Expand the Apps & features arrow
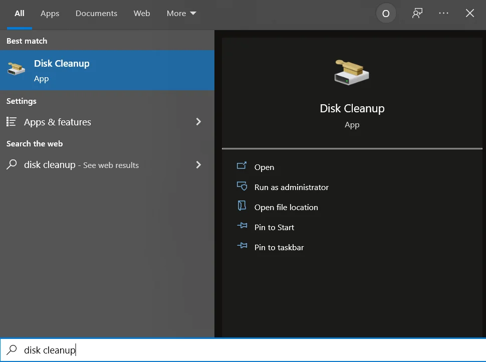Viewport: 486px width, 362px height. 199,122
